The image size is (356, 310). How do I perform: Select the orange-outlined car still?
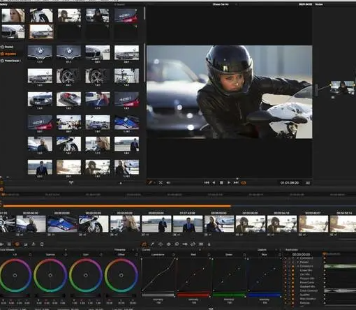41,31
